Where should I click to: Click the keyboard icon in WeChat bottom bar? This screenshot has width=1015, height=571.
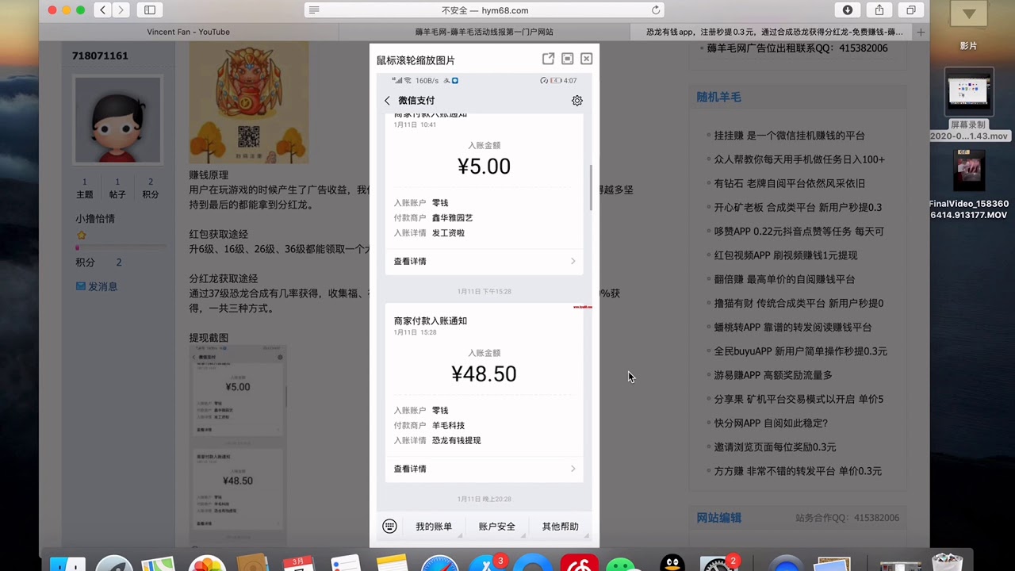389,526
